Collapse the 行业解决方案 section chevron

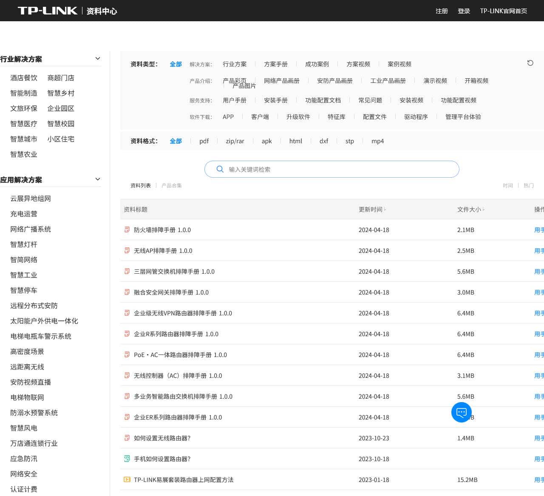pos(98,59)
